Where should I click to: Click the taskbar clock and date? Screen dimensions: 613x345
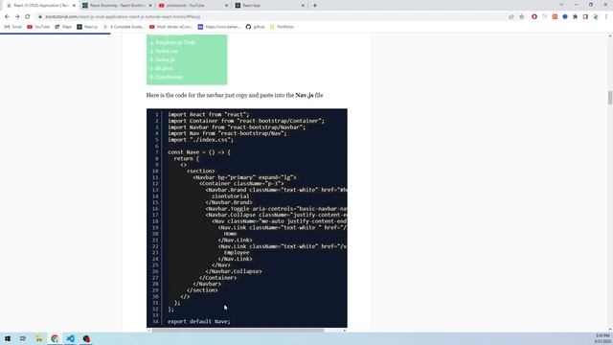602,338
